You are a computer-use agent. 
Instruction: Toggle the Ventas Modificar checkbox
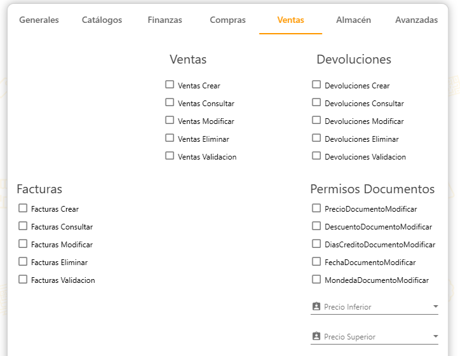click(170, 120)
